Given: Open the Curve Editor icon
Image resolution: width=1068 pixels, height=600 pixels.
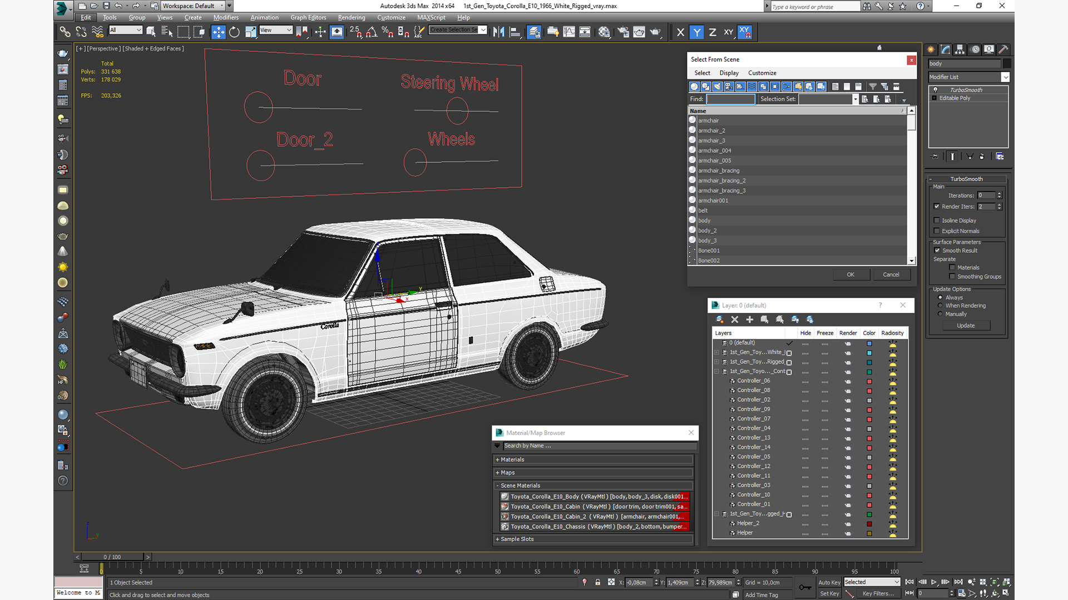Looking at the screenshot, I should point(569,32).
